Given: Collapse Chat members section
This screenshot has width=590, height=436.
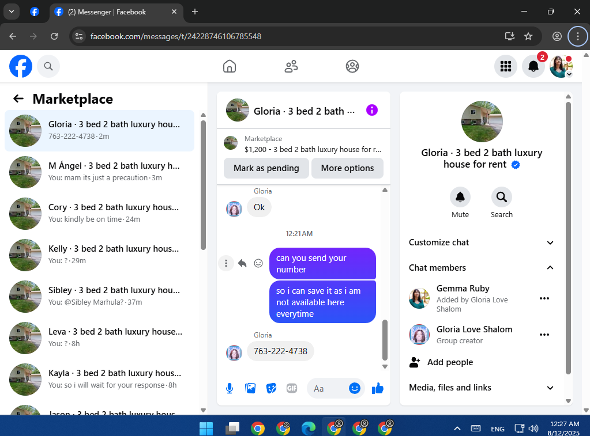Looking at the screenshot, I should click(481, 268).
